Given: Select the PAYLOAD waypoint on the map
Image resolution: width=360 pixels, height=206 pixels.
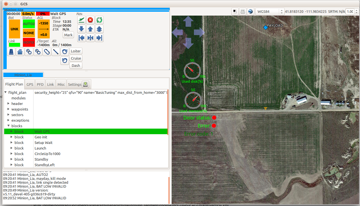Looking at the screenshot, I should coord(266,27).
